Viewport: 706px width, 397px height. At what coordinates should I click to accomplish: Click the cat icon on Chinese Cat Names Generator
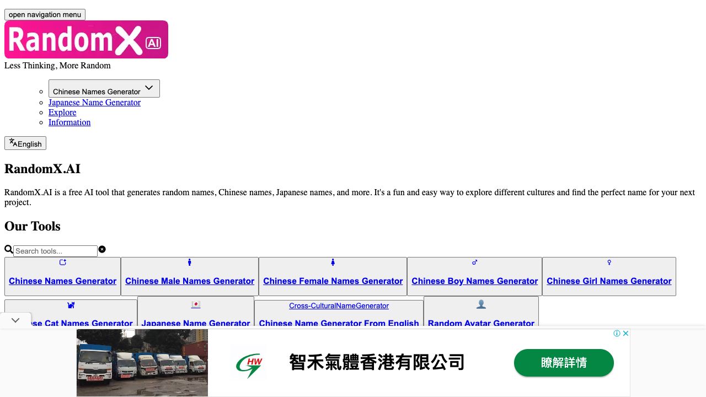pos(71,305)
